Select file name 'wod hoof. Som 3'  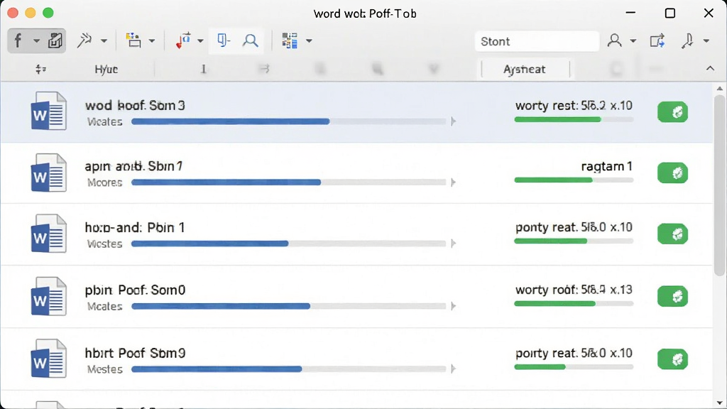[x=135, y=105]
